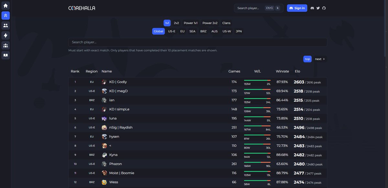Filter rankings by US-E region
The width and height of the screenshot is (388, 188).
click(x=172, y=31)
